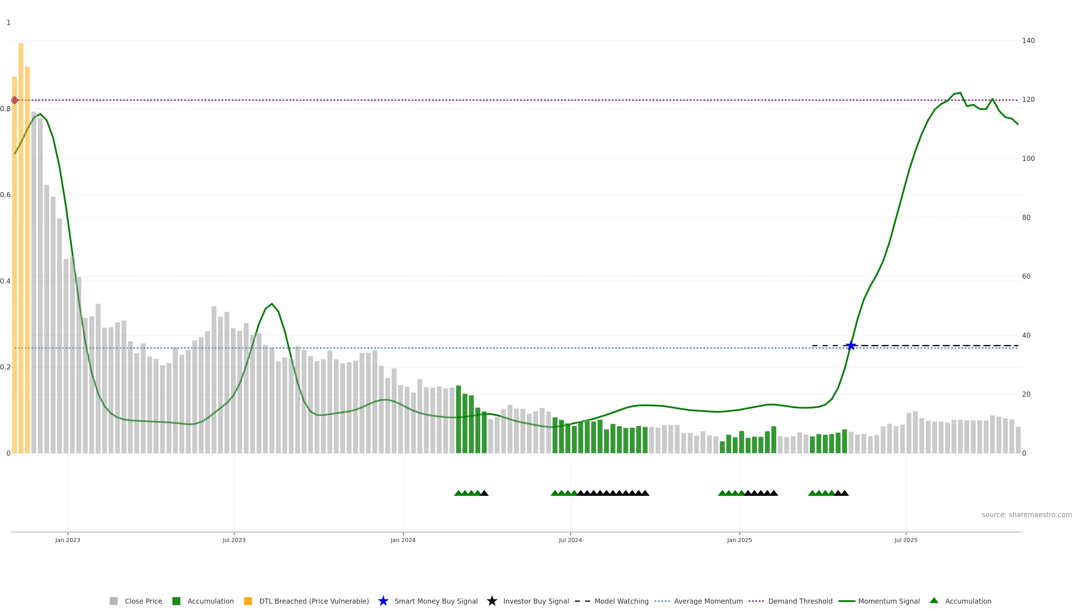Click the red diamond marker on Demand Threshold line
Screen dimensions: 1086x611
pyautogui.click(x=14, y=100)
